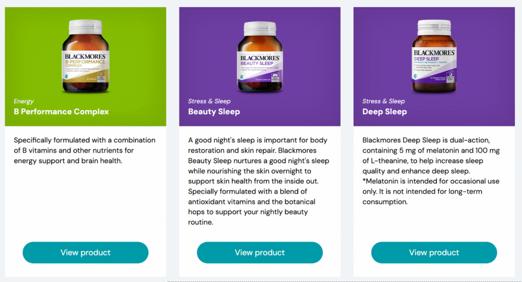Viewport: 522px width, 282px height.
Task: Open the Deep Sleep product title
Action: [384, 112]
